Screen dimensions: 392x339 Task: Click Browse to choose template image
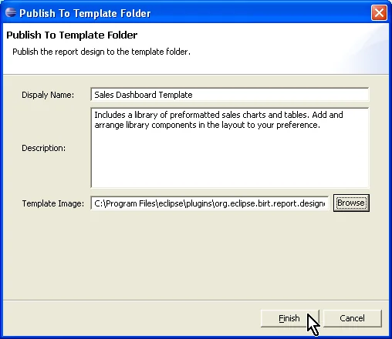tap(351, 203)
